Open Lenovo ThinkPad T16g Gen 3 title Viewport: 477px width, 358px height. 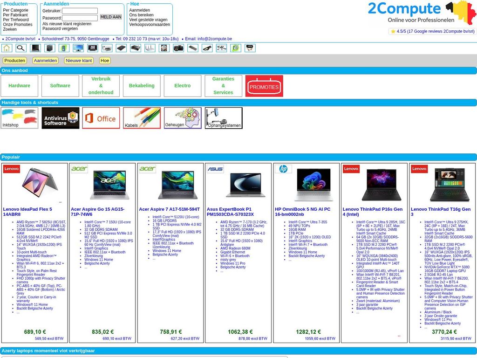pyautogui.click(x=441, y=212)
